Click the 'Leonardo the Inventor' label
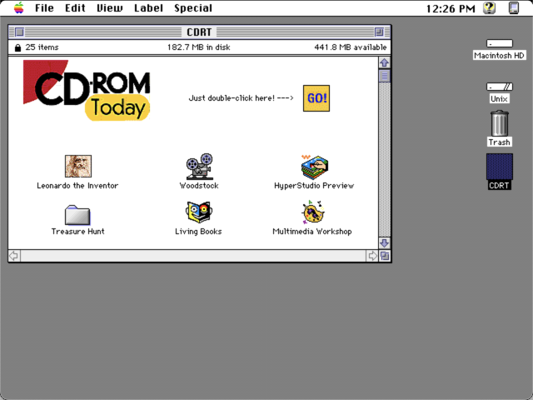533x400 pixels. 77,186
